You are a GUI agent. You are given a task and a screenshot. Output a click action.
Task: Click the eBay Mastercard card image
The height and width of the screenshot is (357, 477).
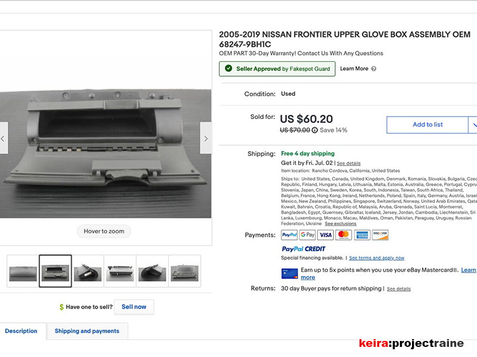pos(289,274)
